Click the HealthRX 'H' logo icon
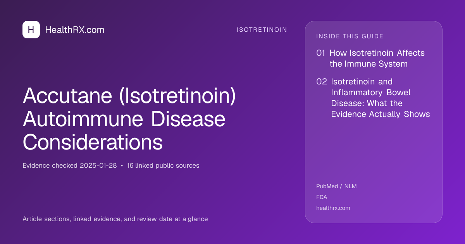 point(31,30)
